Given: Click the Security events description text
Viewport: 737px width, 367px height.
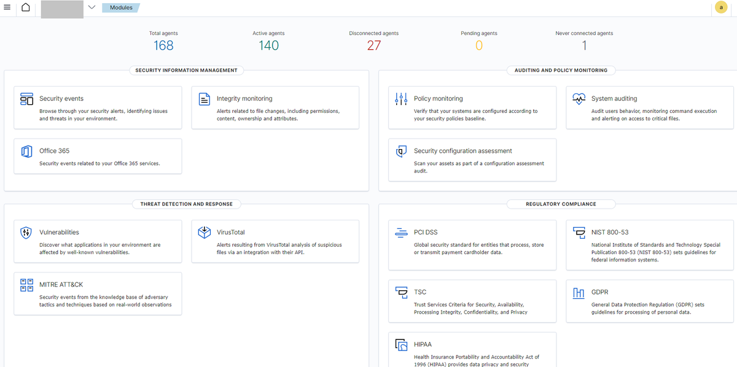Looking at the screenshot, I should (x=103, y=115).
